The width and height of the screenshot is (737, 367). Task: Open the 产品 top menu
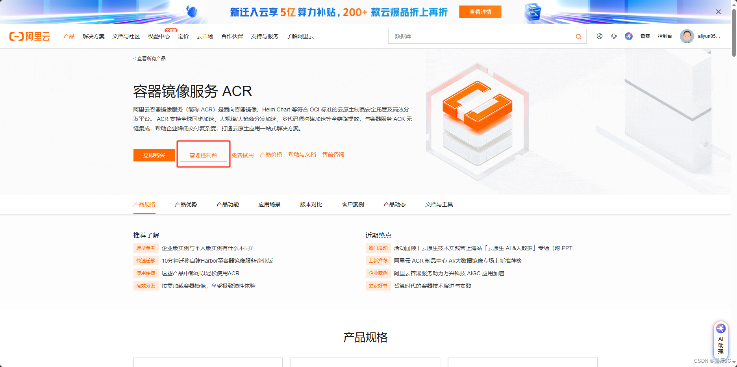point(69,36)
